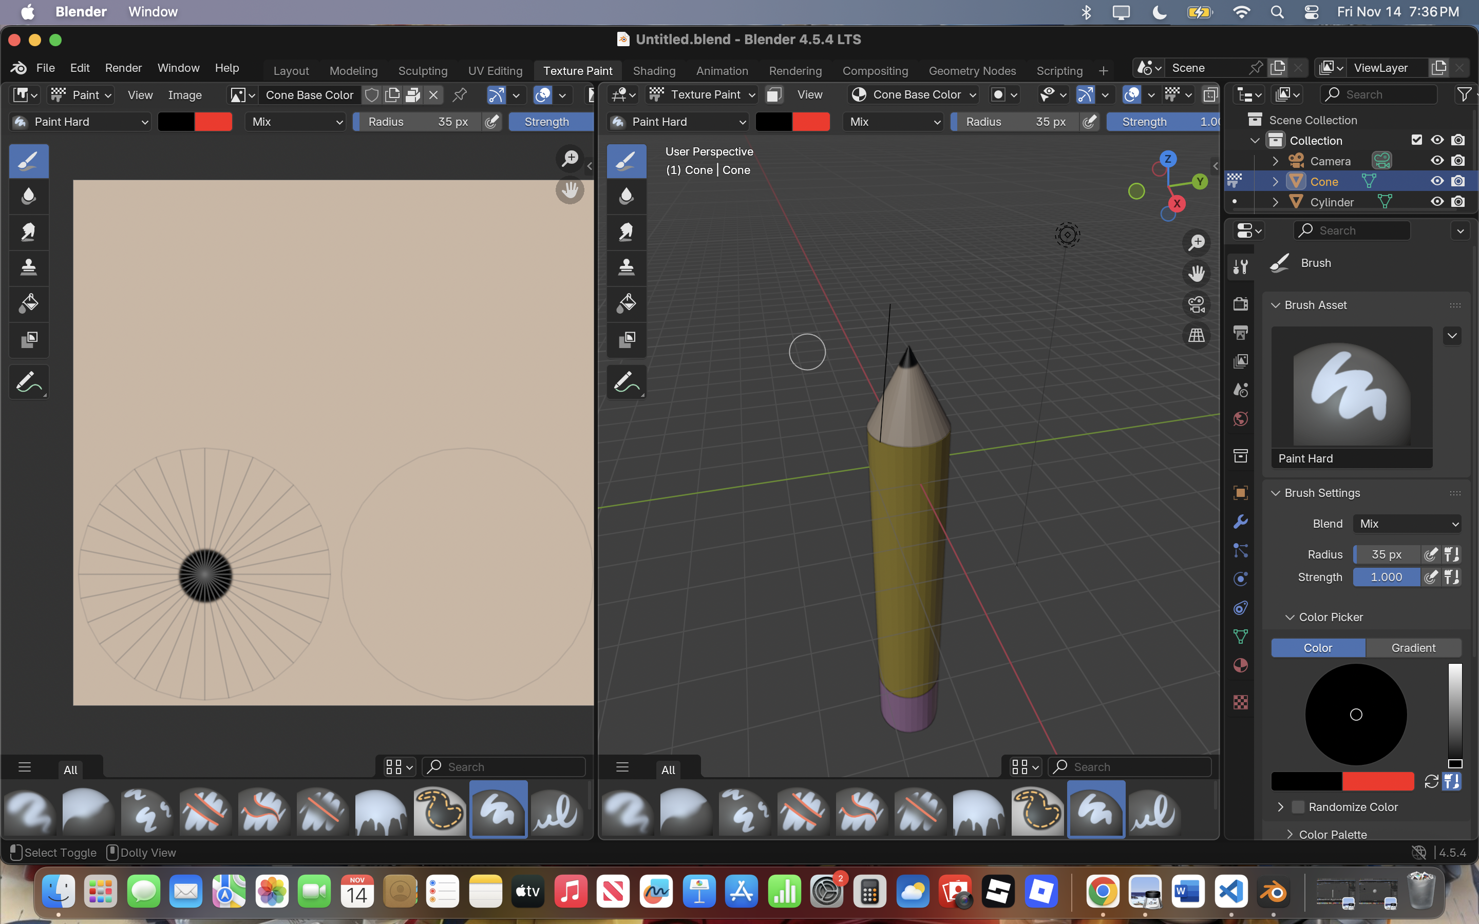Open the Material properties tab

click(x=1240, y=666)
